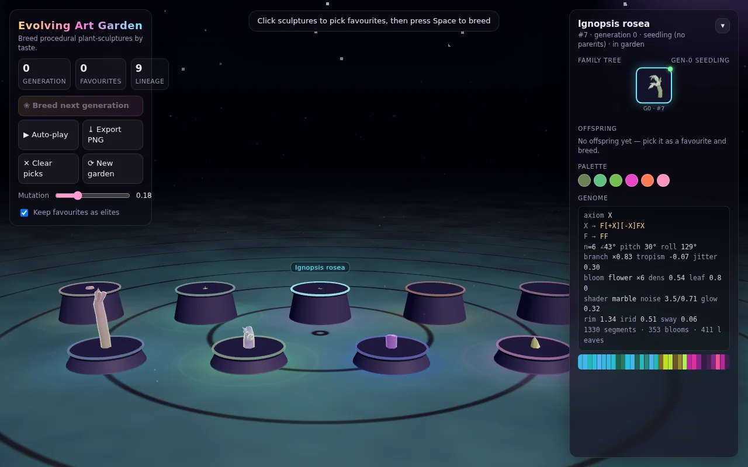Generate a New garden
Viewport: 748px width, 467px height.
click(113, 169)
